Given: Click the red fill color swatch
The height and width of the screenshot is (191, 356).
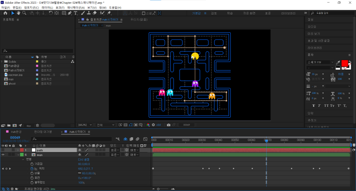Looking at the screenshot, I should (x=344, y=63).
